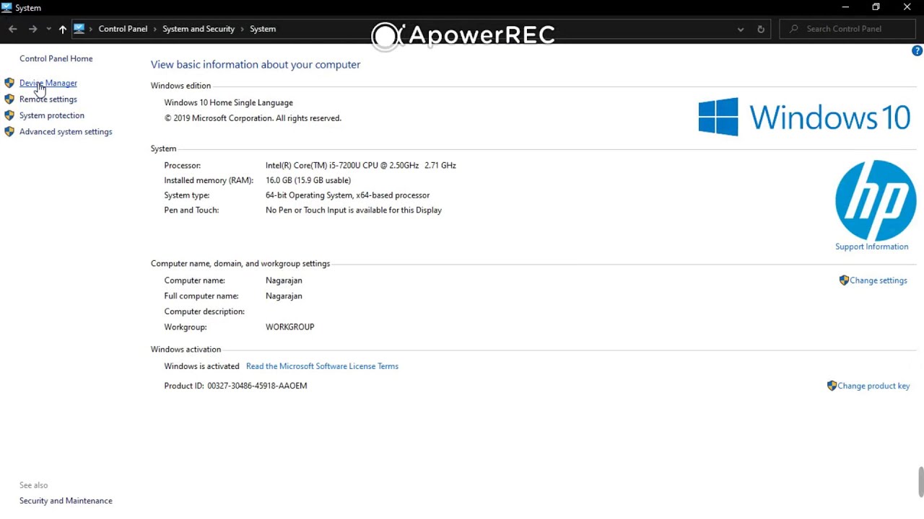The width and height of the screenshot is (924, 519).
Task: Click the shield icon beside Device Manager
Action: [9, 83]
